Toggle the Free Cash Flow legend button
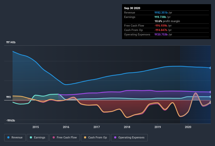 tap(65, 138)
